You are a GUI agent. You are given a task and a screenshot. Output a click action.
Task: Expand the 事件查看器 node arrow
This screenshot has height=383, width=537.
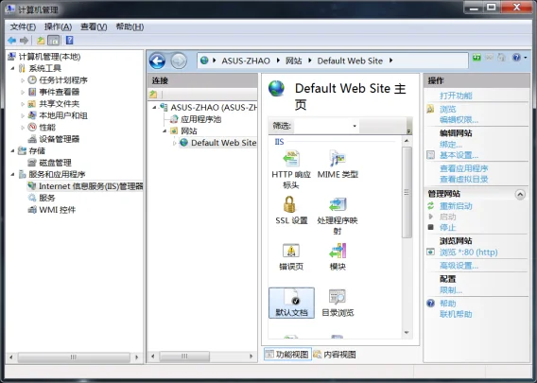click(x=23, y=92)
